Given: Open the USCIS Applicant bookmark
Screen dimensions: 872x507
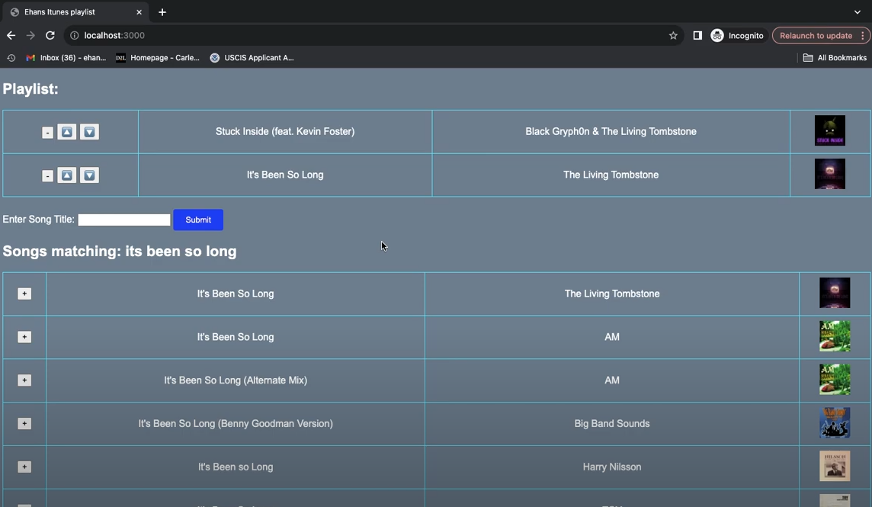Looking at the screenshot, I should (x=252, y=57).
